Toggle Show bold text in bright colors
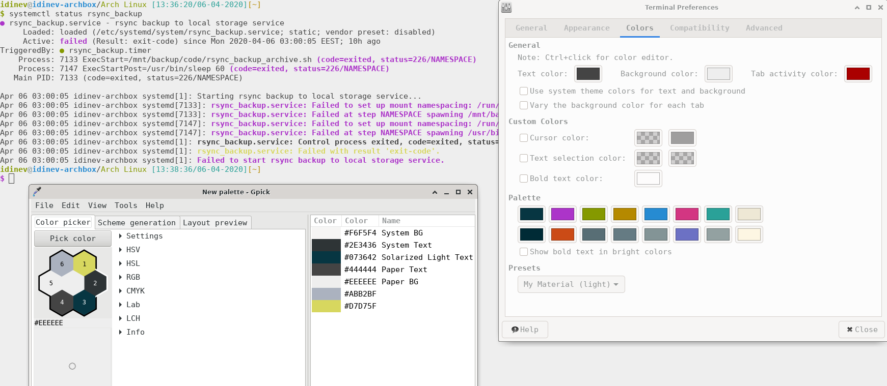The width and height of the screenshot is (887, 386). [524, 252]
